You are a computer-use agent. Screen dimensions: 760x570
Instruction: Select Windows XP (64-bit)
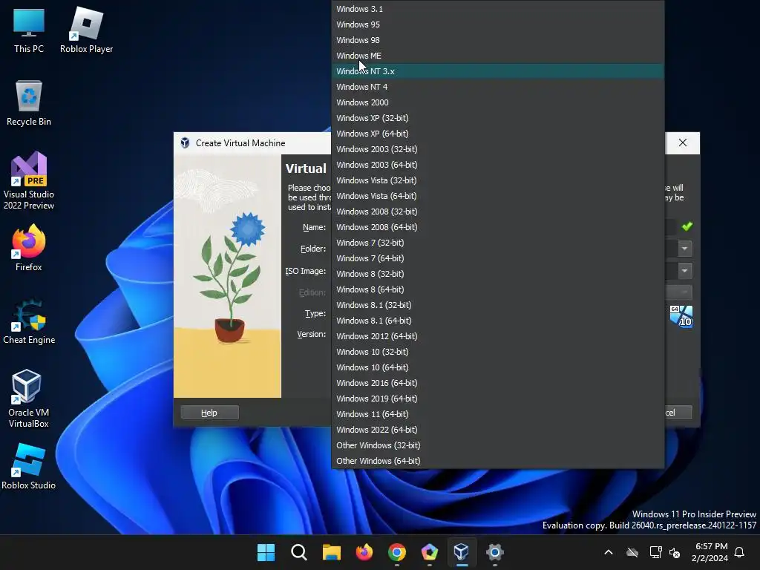coord(498,134)
